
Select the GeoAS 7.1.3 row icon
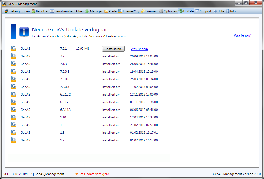pos(13,64)
